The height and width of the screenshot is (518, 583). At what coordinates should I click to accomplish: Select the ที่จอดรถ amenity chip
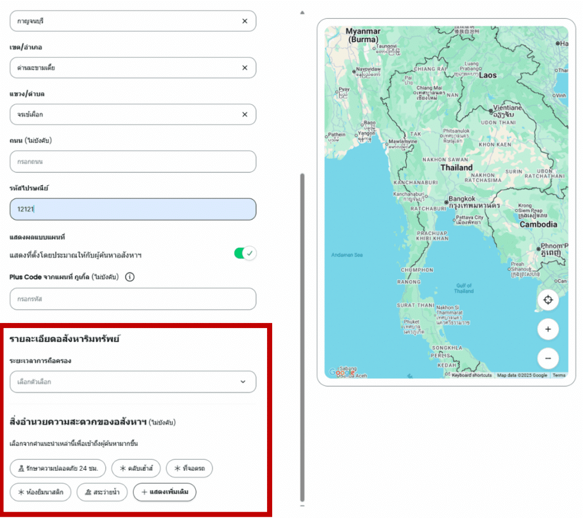(190, 469)
